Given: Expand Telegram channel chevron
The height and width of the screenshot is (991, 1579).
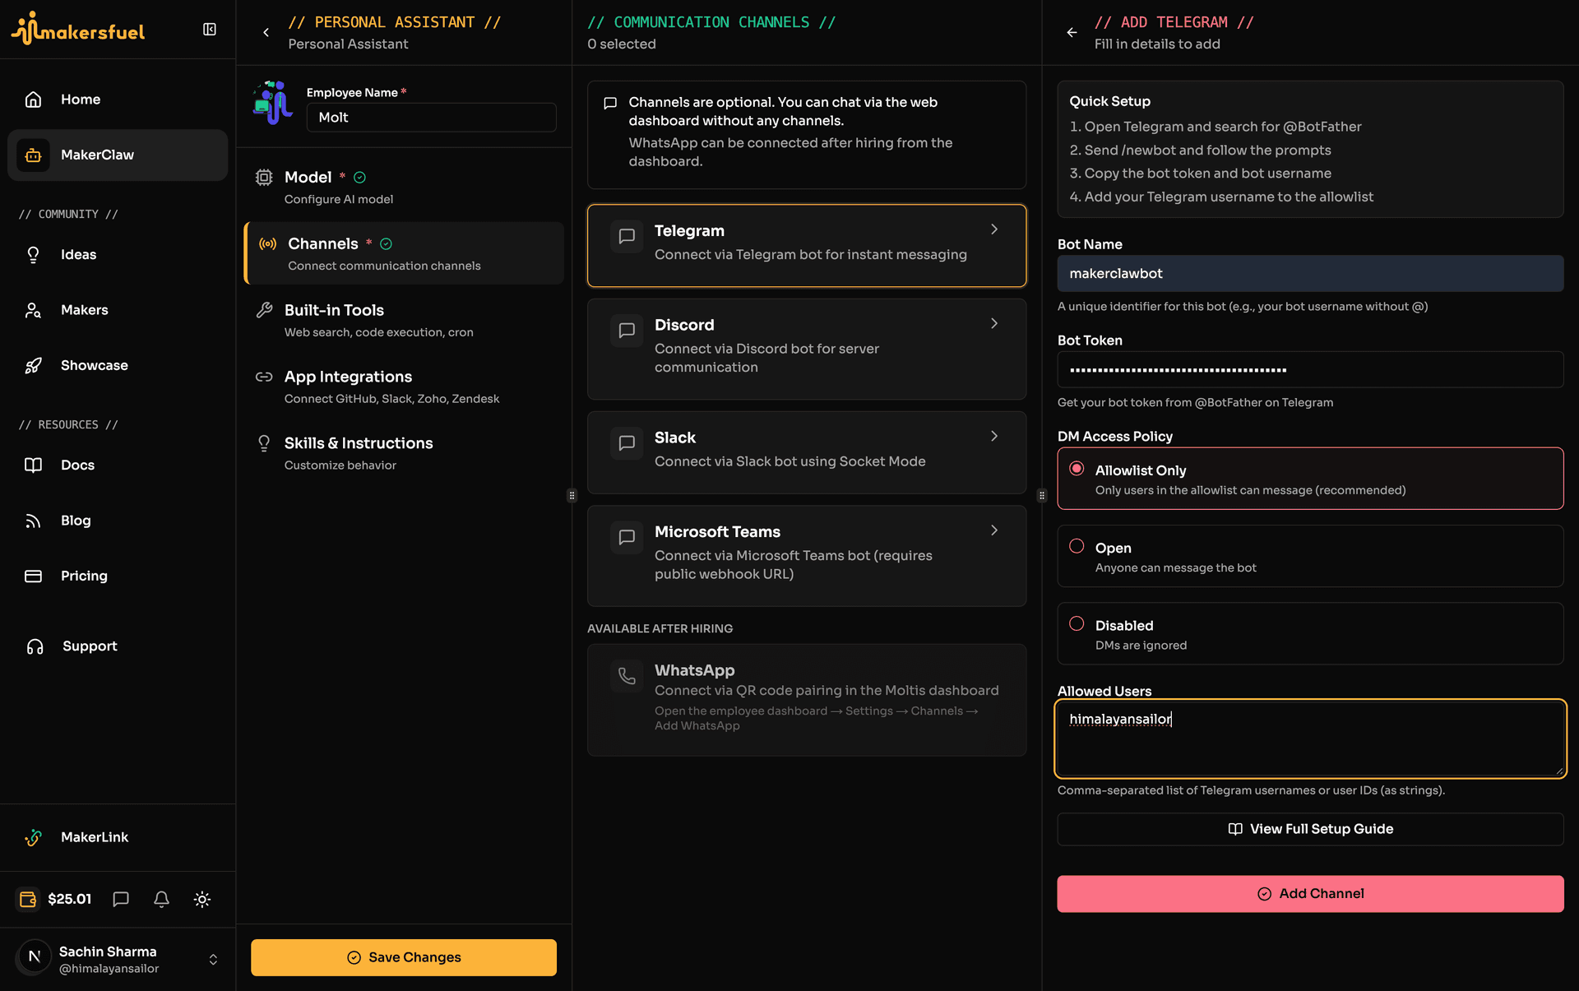Looking at the screenshot, I should 994,229.
